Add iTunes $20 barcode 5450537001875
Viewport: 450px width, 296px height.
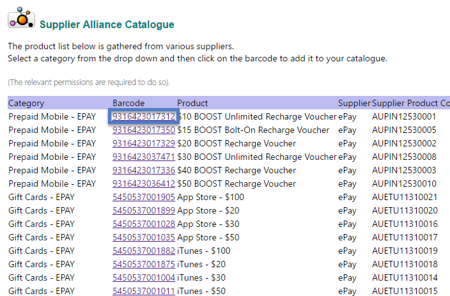[x=144, y=264]
